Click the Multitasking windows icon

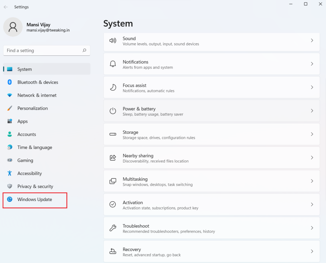[113, 181]
